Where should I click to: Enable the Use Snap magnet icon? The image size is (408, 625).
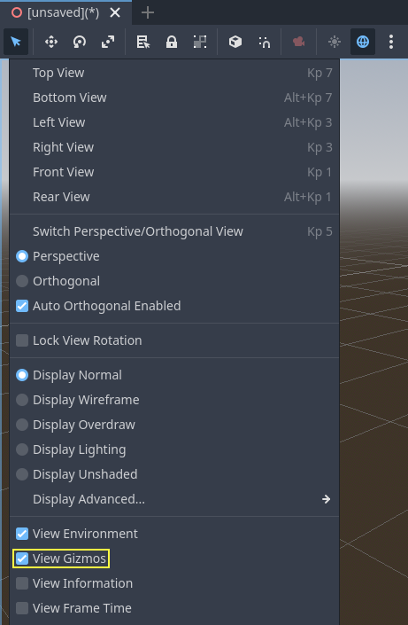[x=265, y=42]
